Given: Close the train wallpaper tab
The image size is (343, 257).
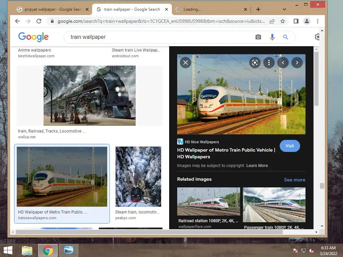Looking at the screenshot, I should click(166, 9).
